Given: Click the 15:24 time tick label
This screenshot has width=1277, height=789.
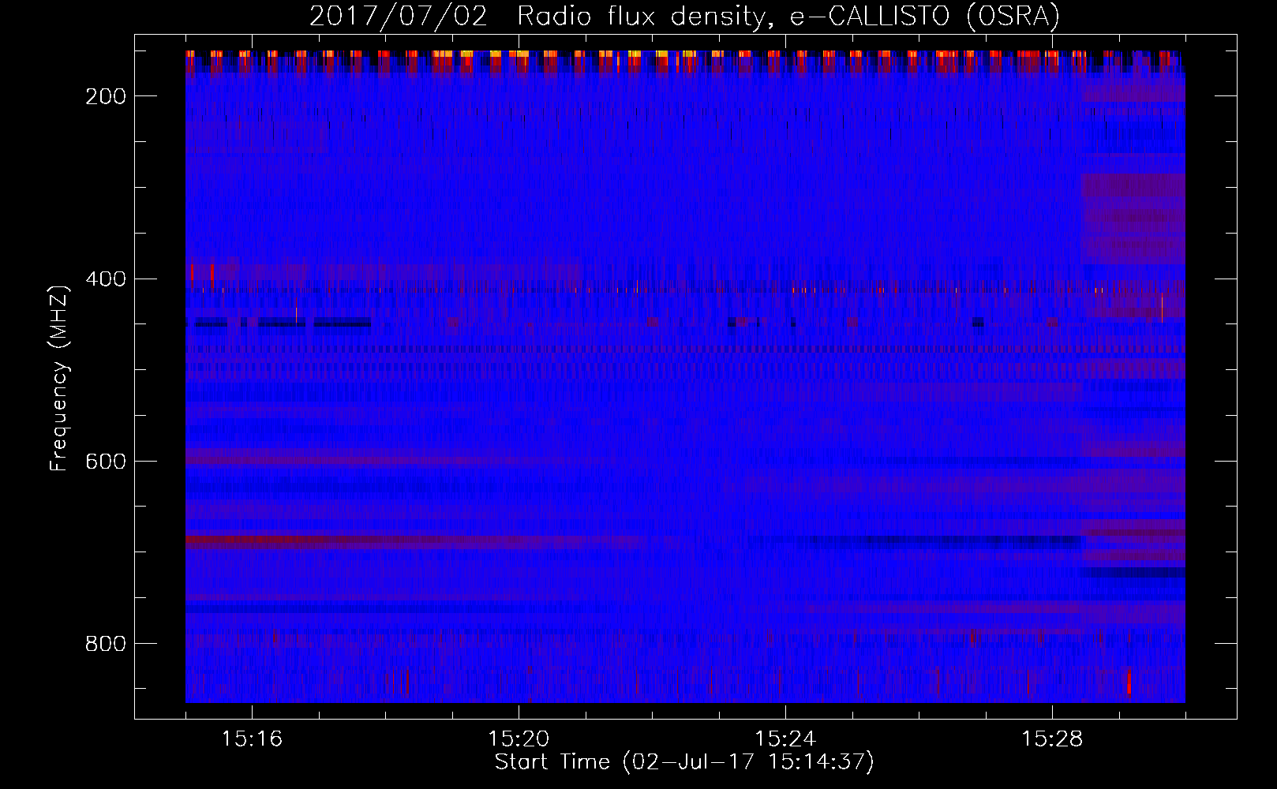Looking at the screenshot, I should click(785, 739).
